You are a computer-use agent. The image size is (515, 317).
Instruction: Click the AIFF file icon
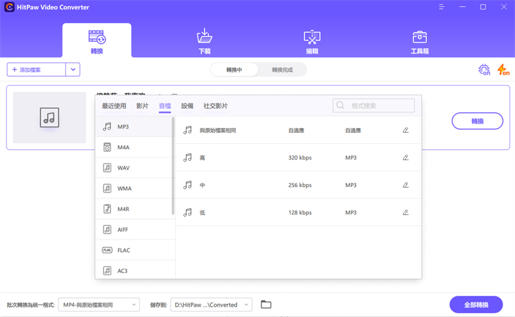107,229
